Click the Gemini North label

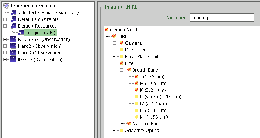coord(124,30)
